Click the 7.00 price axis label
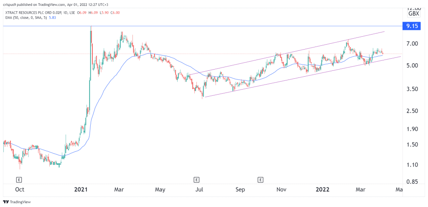 (x=411, y=43)
